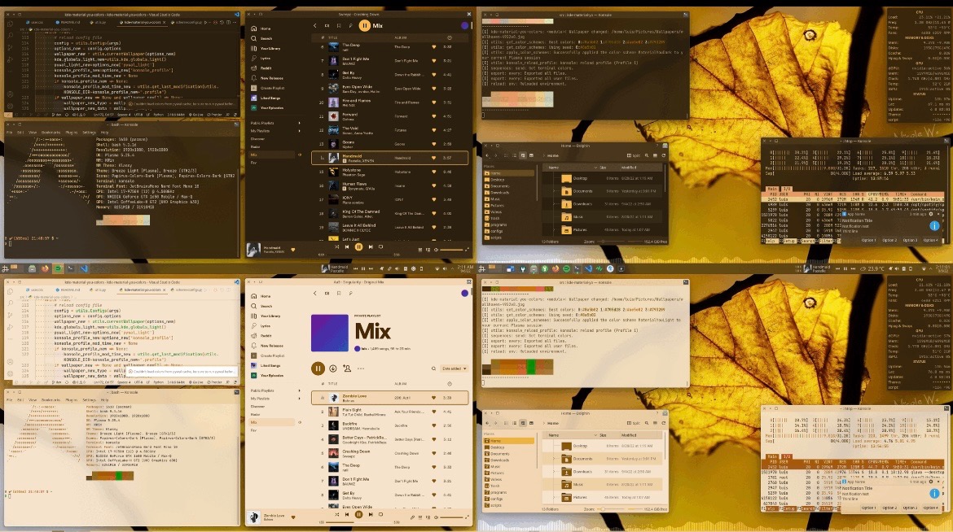Open Settings menu in light Konsole window
The height and width of the screenshot is (532, 953).
click(x=89, y=399)
